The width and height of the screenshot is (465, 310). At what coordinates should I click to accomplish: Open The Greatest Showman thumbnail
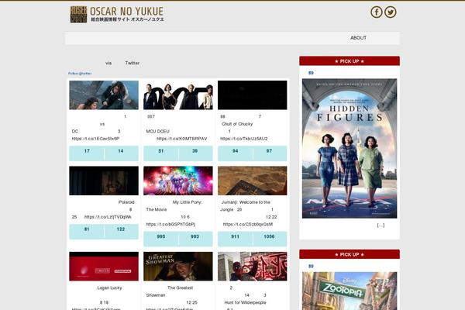(178, 267)
